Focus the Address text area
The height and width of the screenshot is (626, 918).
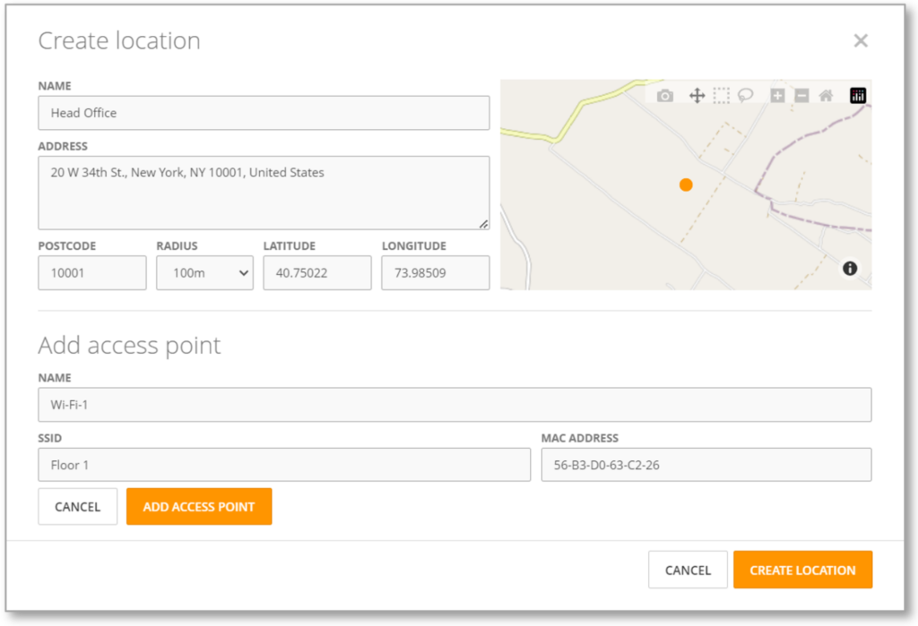pos(264,193)
